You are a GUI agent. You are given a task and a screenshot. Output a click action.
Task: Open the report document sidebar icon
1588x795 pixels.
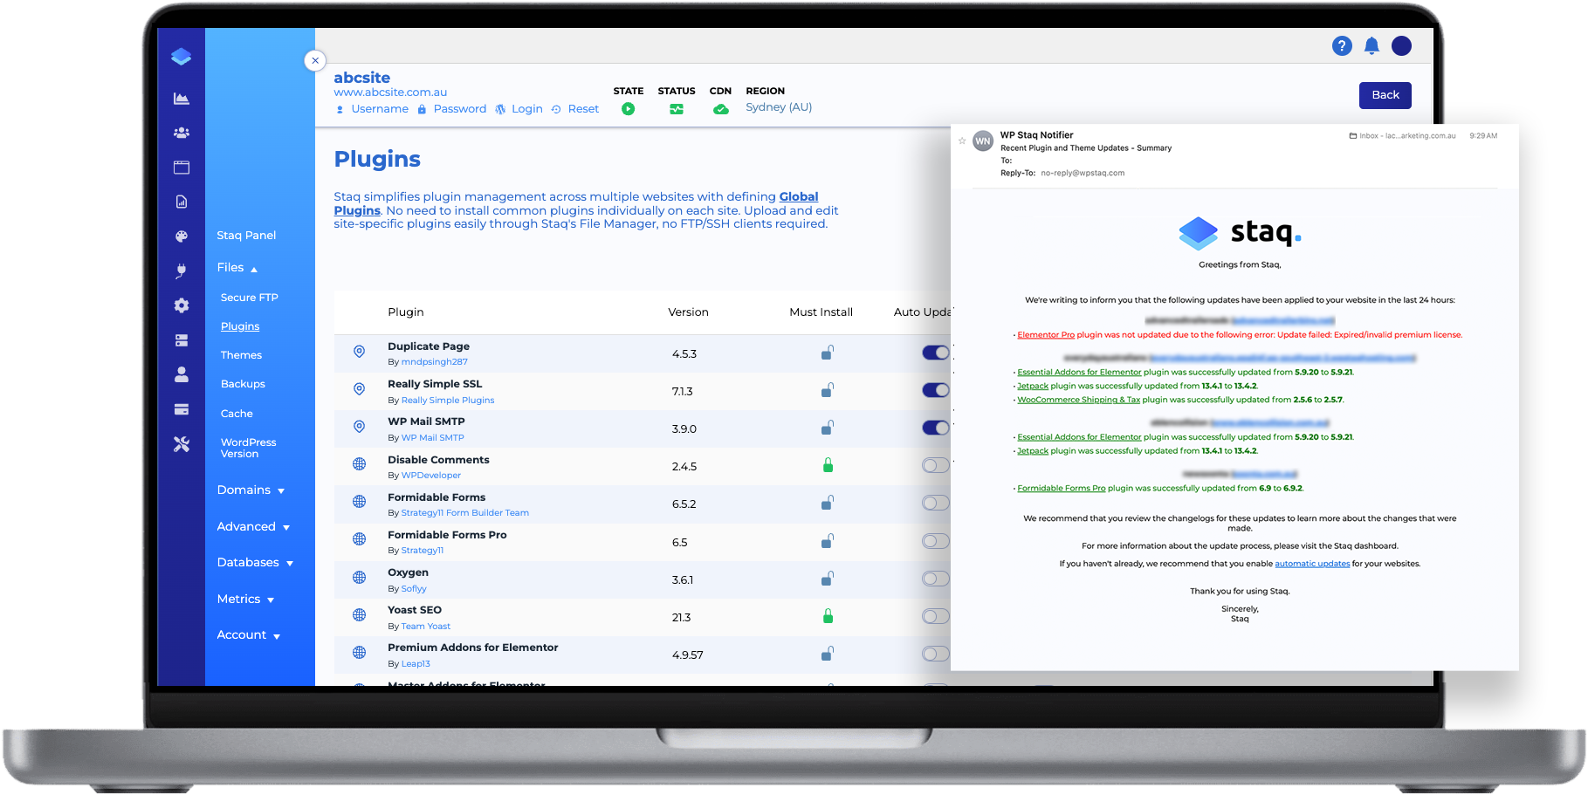pos(182,202)
